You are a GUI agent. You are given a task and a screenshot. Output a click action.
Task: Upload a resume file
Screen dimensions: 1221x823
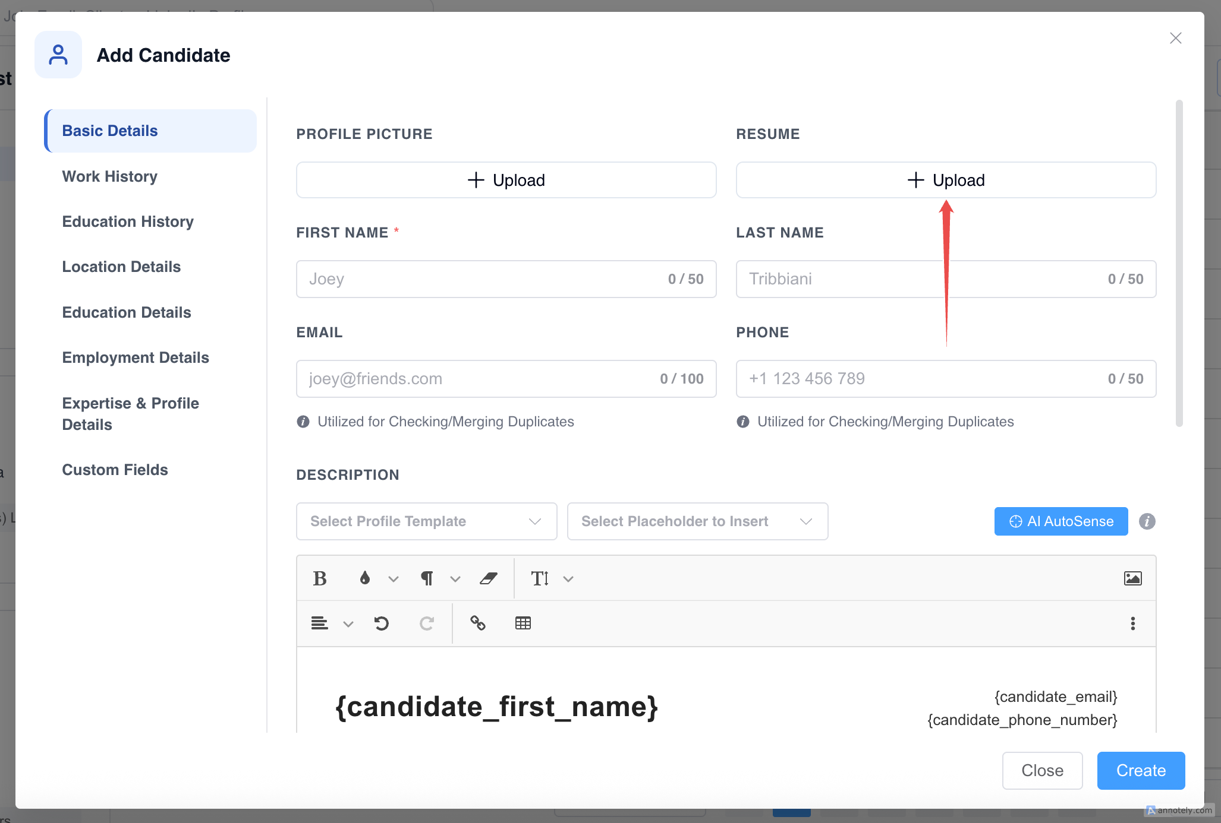point(946,180)
